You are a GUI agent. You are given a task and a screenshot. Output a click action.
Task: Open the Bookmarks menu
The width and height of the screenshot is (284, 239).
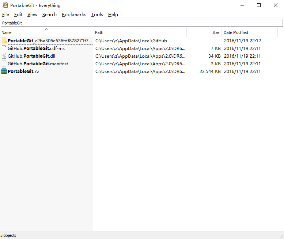[x=74, y=15]
